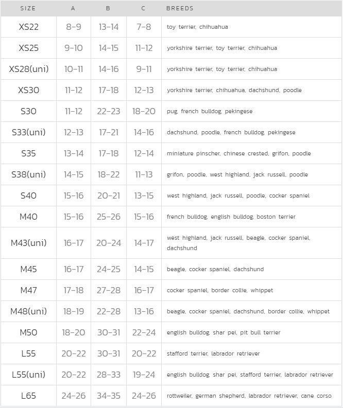This screenshot has height=408, width=343.
Task: Select the M50 size label
Action: pyautogui.click(x=28, y=332)
